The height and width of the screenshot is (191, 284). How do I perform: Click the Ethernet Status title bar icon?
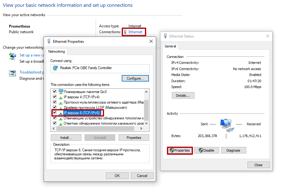pos(165,36)
